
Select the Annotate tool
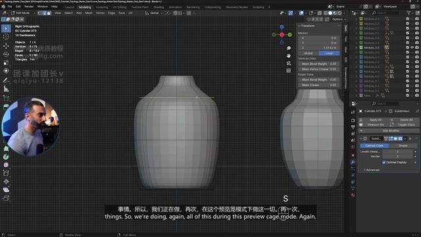click(6, 80)
